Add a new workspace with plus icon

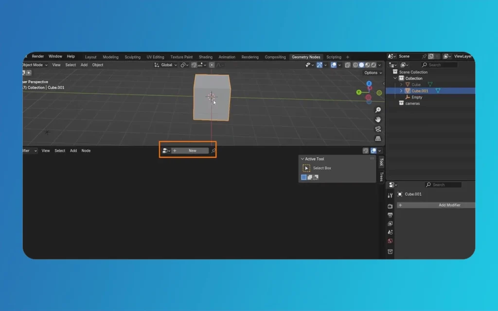coord(347,57)
